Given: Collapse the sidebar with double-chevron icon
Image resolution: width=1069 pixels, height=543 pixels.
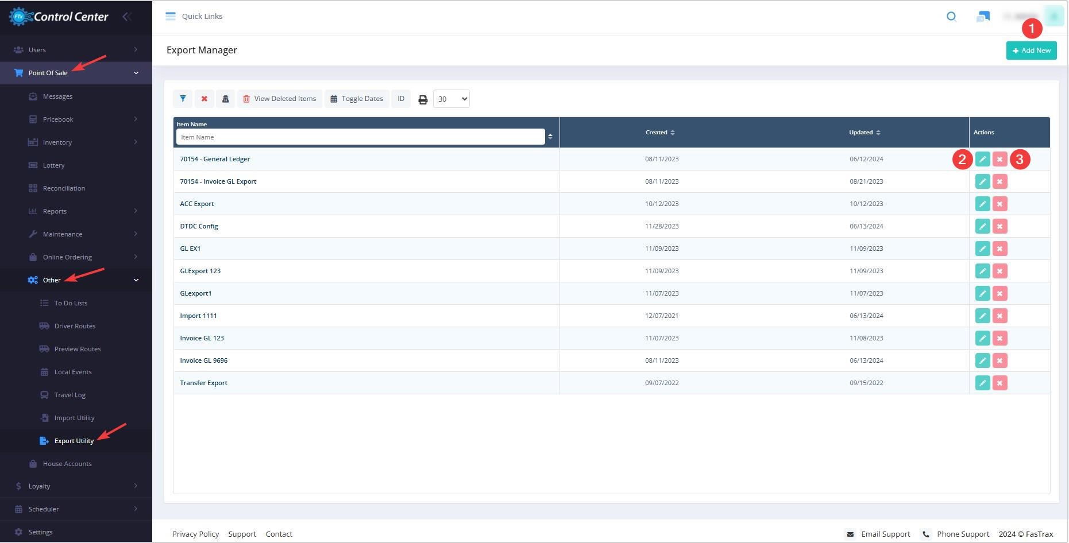Looking at the screenshot, I should 127,17.
